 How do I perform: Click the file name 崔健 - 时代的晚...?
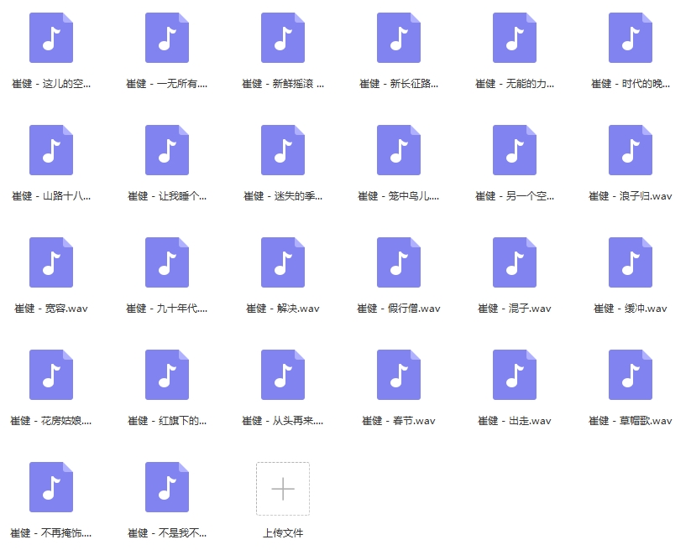point(631,84)
